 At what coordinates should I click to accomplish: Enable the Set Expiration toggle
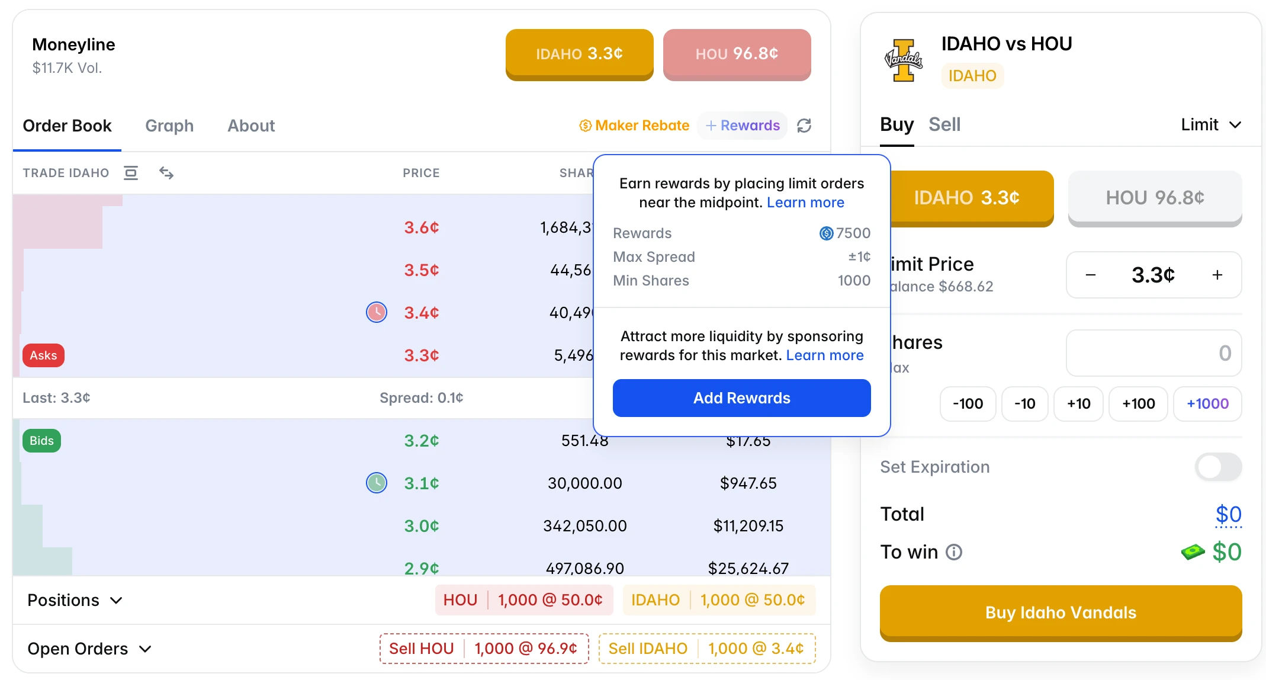(1217, 467)
